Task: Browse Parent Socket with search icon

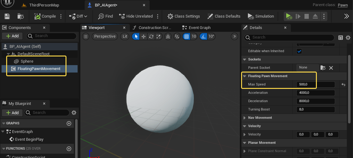Action: (323, 68)
